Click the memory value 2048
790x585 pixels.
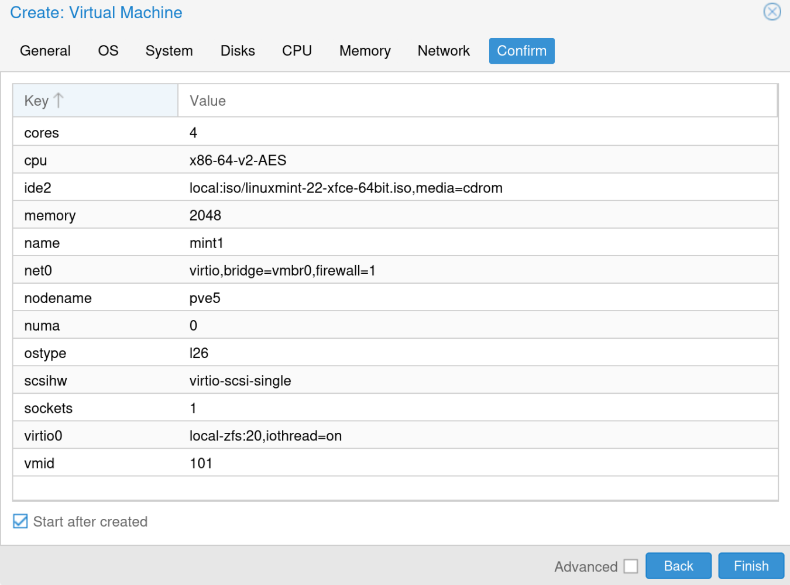tap(205, 215)
